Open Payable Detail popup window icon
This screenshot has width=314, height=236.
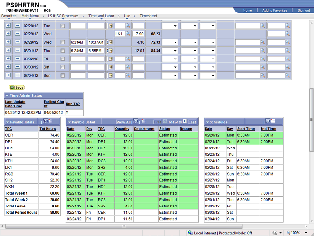[136, 121]
